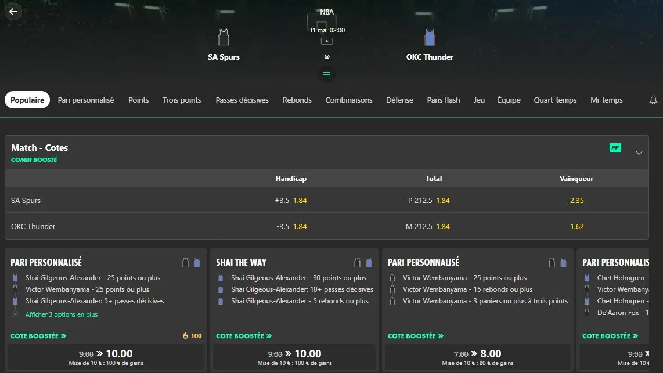Image resolution: width=663 pixels, height=373 pixels.
Task: Open the Trois points tab
Action: (182, 100)
